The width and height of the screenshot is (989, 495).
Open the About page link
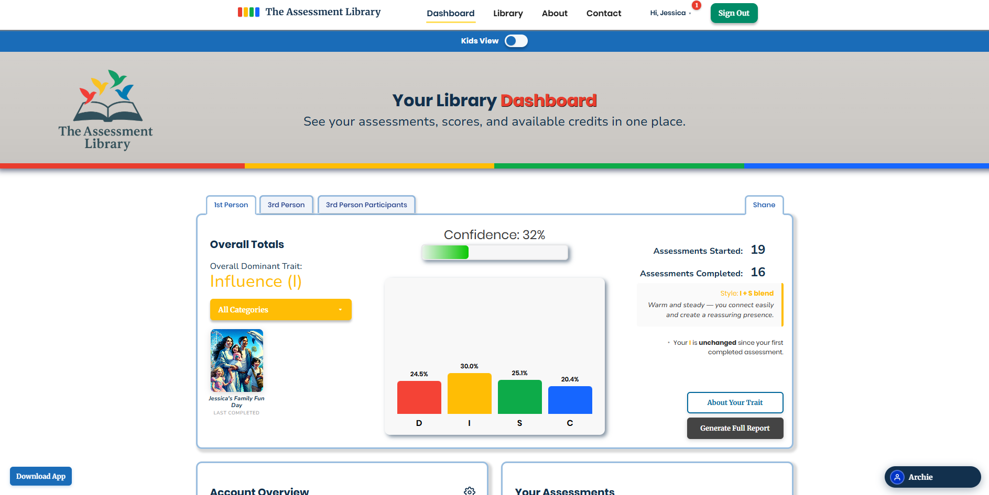click(555, 13)
